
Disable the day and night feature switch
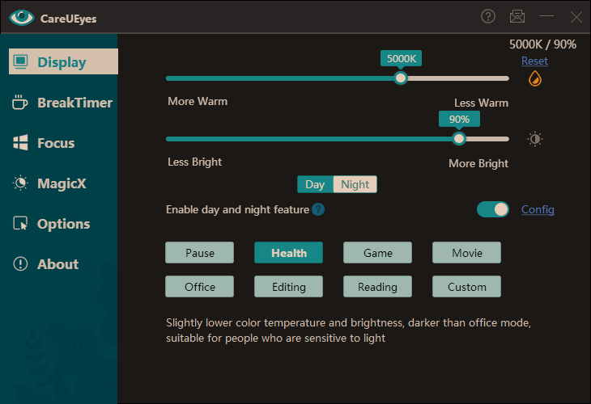[x=492, y=209]
